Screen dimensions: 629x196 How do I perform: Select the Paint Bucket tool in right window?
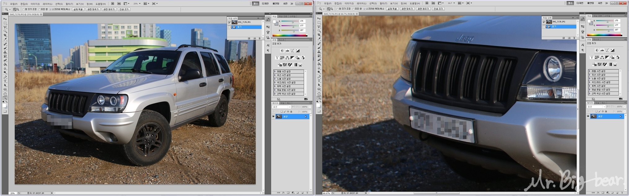[319, 64]
